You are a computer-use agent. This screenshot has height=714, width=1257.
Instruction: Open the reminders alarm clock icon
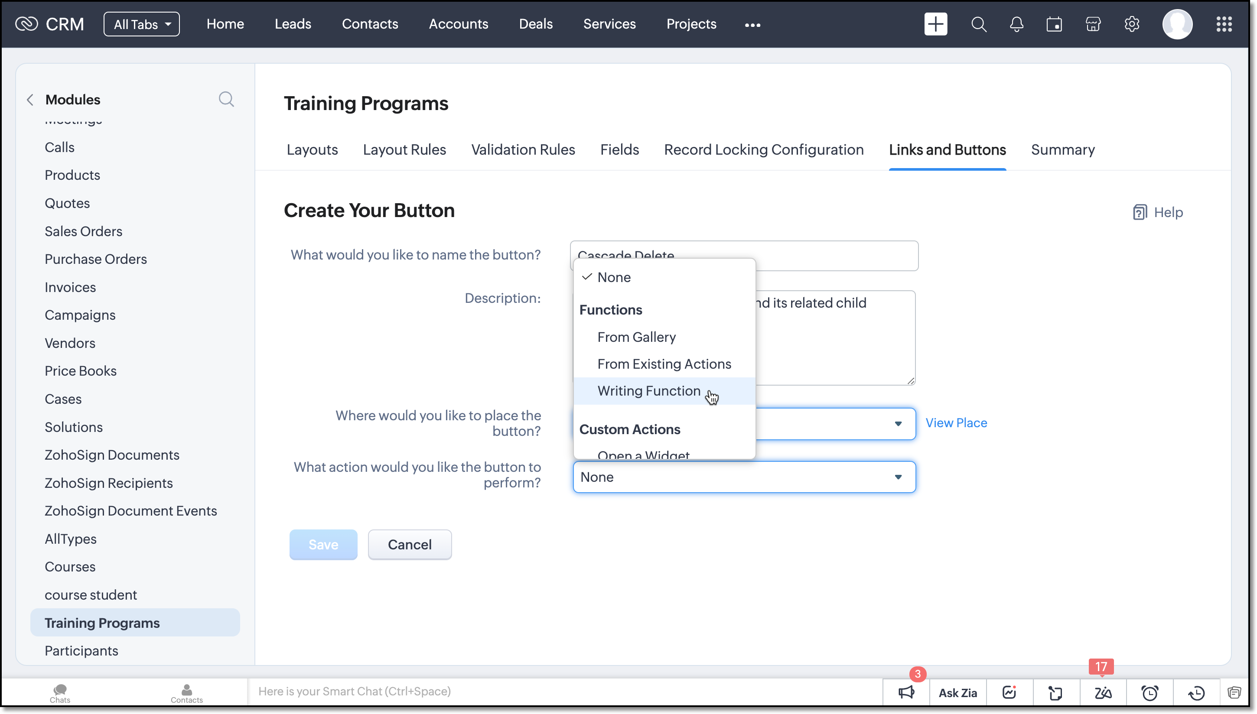[x=1150, y=692]
